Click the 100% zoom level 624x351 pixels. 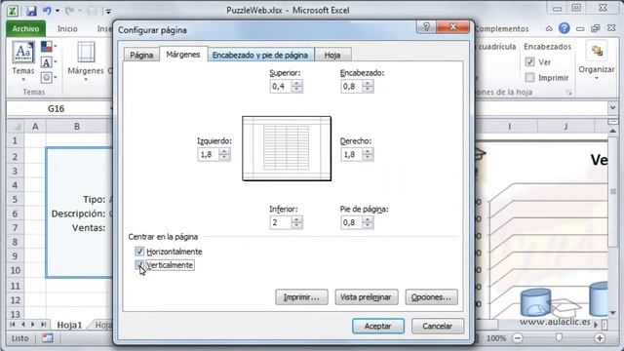[496, 338]
